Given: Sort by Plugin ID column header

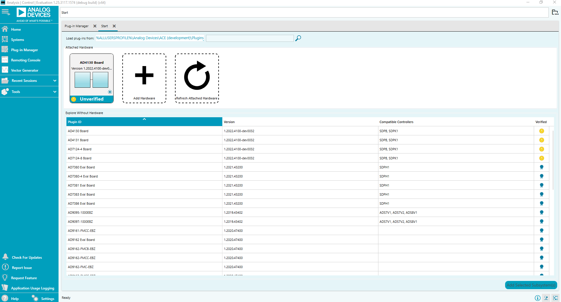Looking at the screenshot, I should pyautogui.click(x=144, y=122).
